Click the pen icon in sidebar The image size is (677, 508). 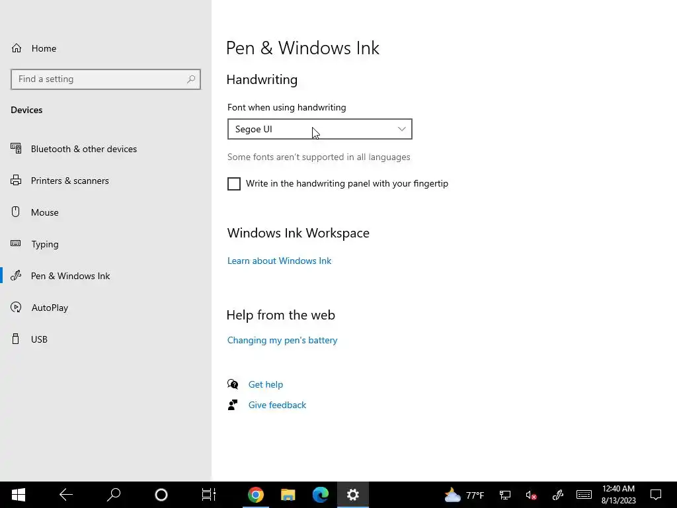tap(16, 276)
